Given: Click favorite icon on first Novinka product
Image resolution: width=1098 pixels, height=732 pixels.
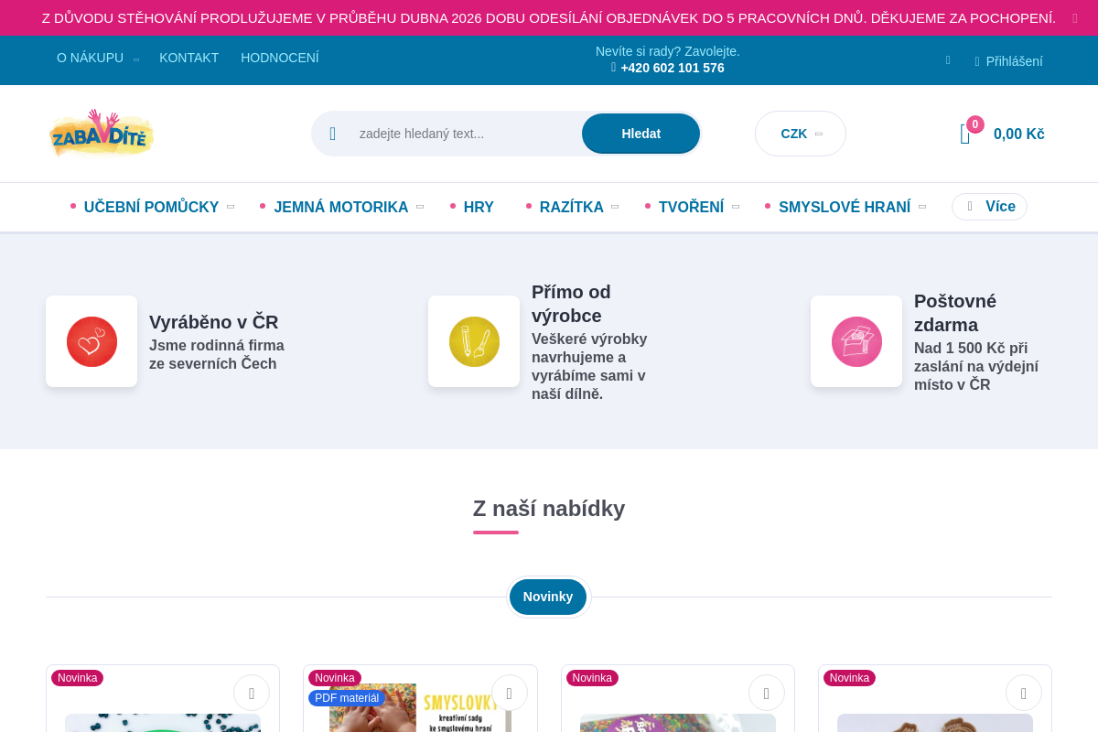Looking at the screenshot, I should click(x=252, y=693).
